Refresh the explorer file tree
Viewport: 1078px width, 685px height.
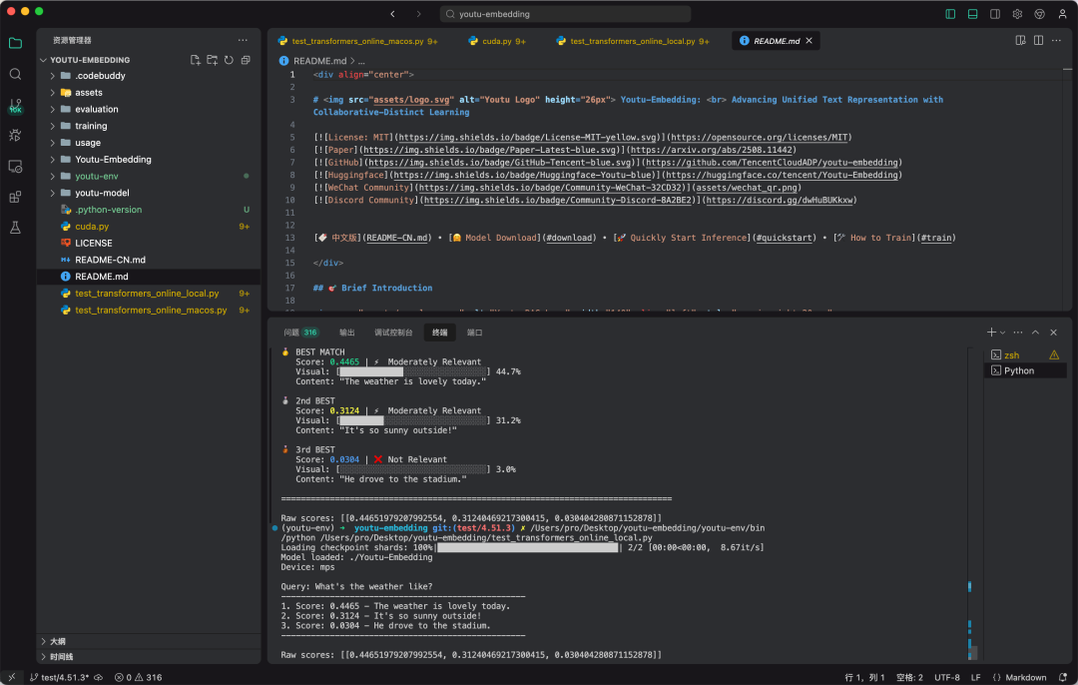pos(229,60)
